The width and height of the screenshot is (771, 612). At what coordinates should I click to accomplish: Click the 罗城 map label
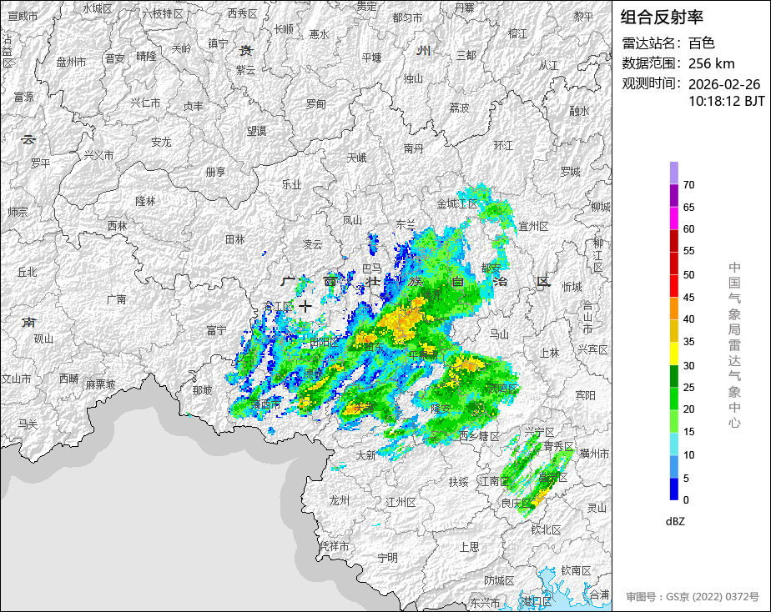(571, 172)
